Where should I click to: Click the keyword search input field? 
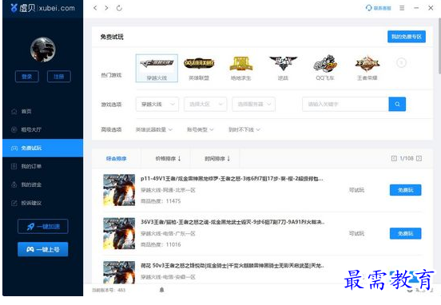345,104
